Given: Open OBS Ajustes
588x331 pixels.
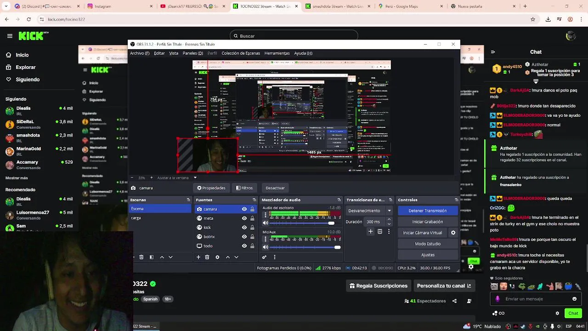Looking at the screenshot, I should pyautogui.click(x=428, y=255).
